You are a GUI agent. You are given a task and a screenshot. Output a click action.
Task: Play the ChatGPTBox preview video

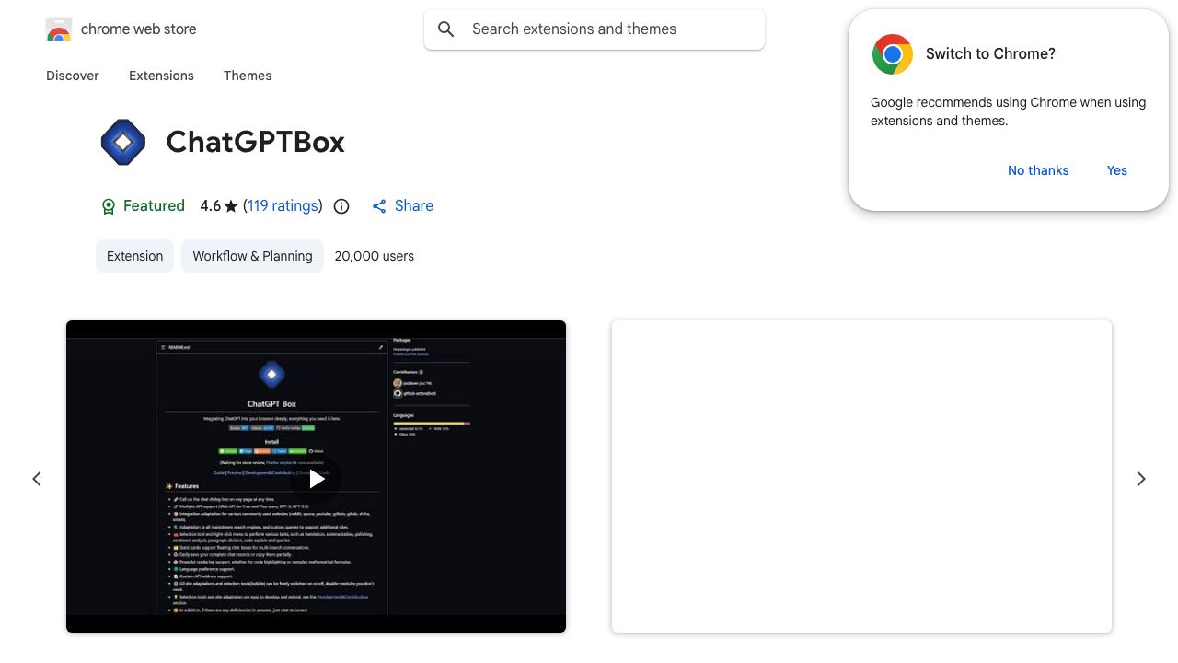click(316, 478)
